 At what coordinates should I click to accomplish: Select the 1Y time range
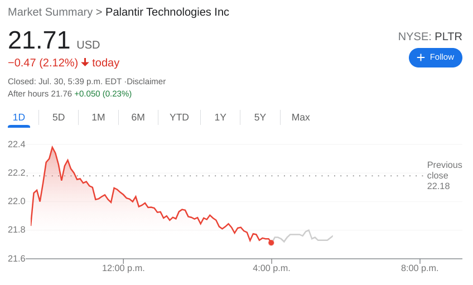[220, 117]
